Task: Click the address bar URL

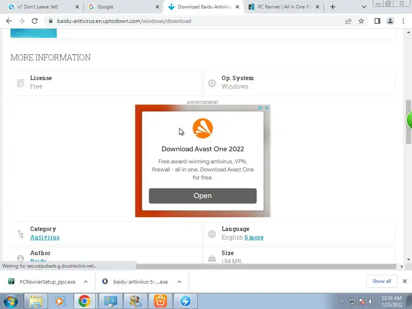Action: 124,21
